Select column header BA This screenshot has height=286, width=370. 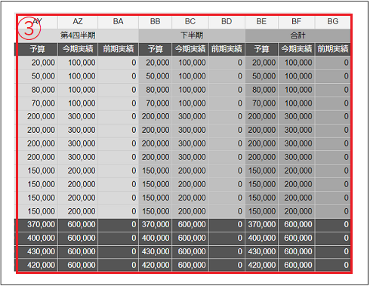click(x=118, y=22)
